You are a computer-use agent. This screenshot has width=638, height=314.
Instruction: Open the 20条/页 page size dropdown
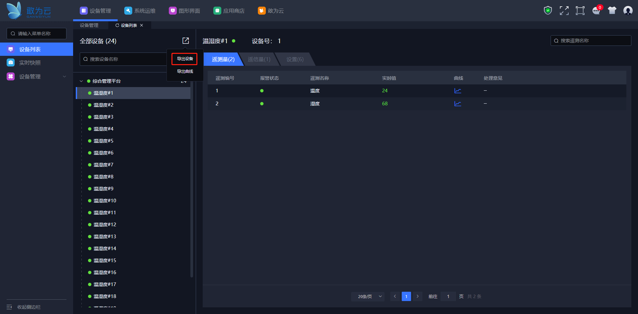[x=368, y=296]
